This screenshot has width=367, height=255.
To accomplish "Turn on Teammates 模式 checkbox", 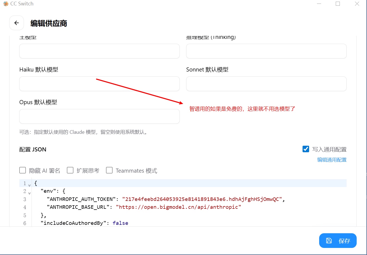I will (109, 170).
